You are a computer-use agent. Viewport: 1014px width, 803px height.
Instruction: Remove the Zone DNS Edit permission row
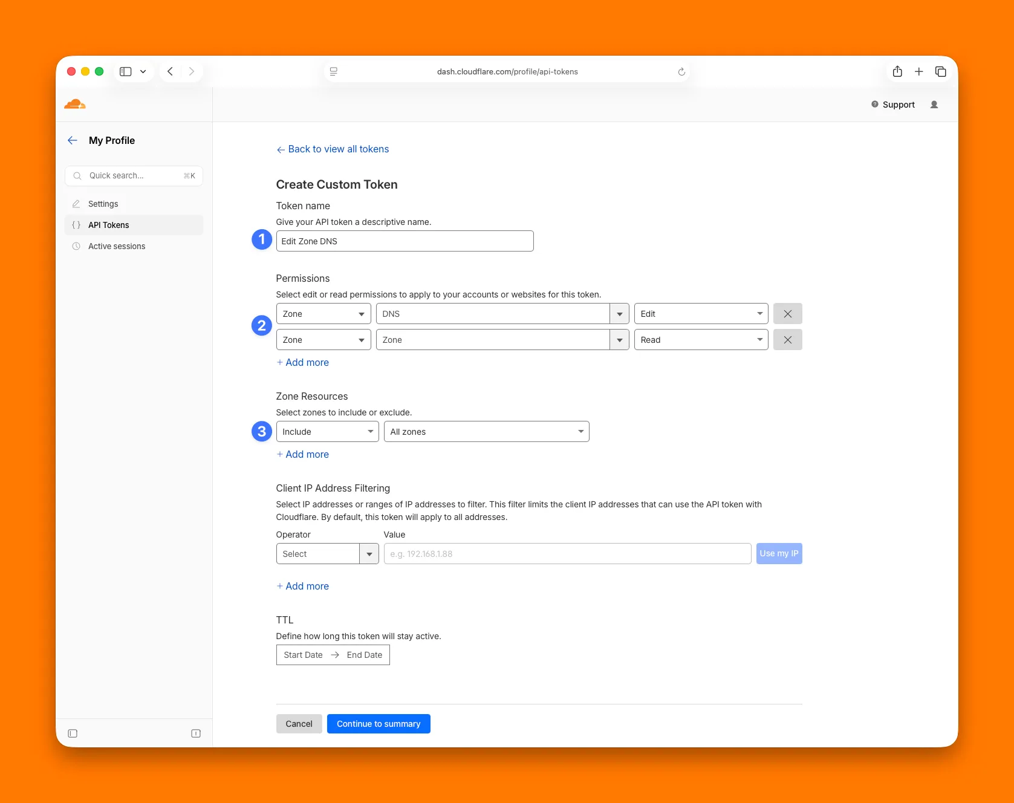pos(787,313)
